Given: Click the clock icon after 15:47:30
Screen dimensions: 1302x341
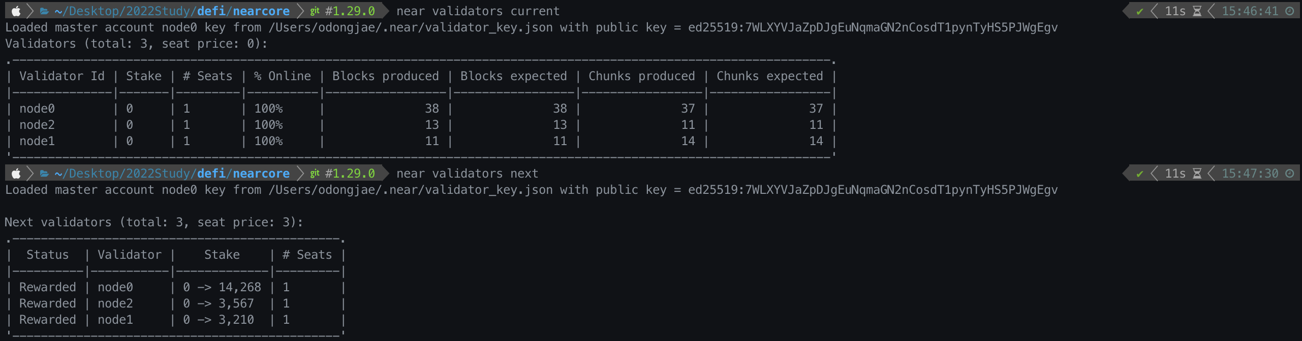Looking at the screenshot, I should [x=1290, y=174].
